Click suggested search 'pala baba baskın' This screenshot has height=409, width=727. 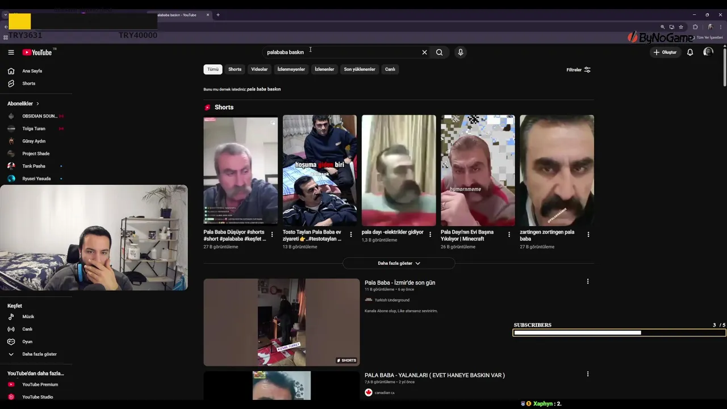[264, 89]
